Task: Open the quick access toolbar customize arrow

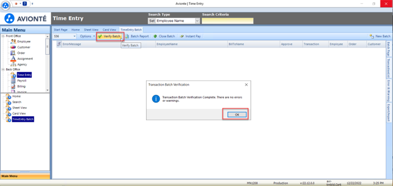Action: point(32,4)
